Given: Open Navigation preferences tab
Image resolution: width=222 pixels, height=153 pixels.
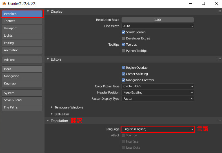Looking at the screenshot, I should click(22, 76).
